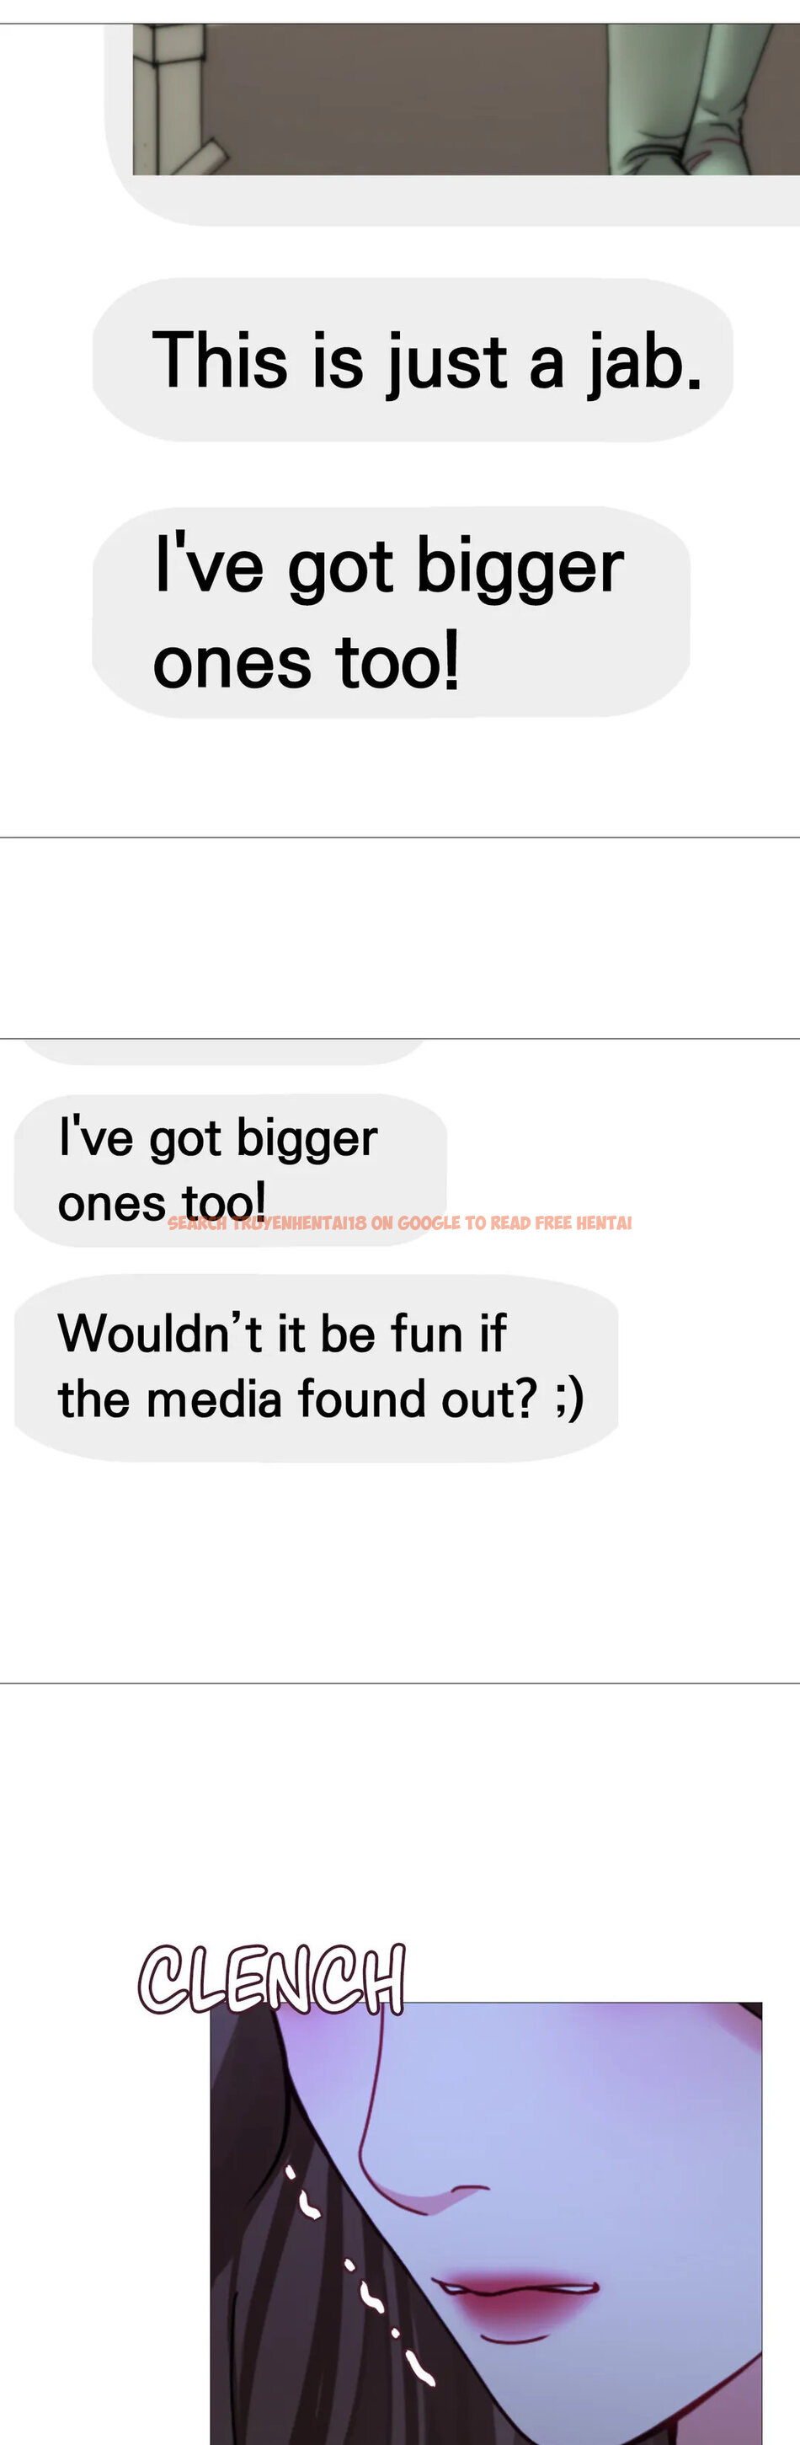Select the "This is just a jab." message

pyautogui.click(x=413, y=360)
